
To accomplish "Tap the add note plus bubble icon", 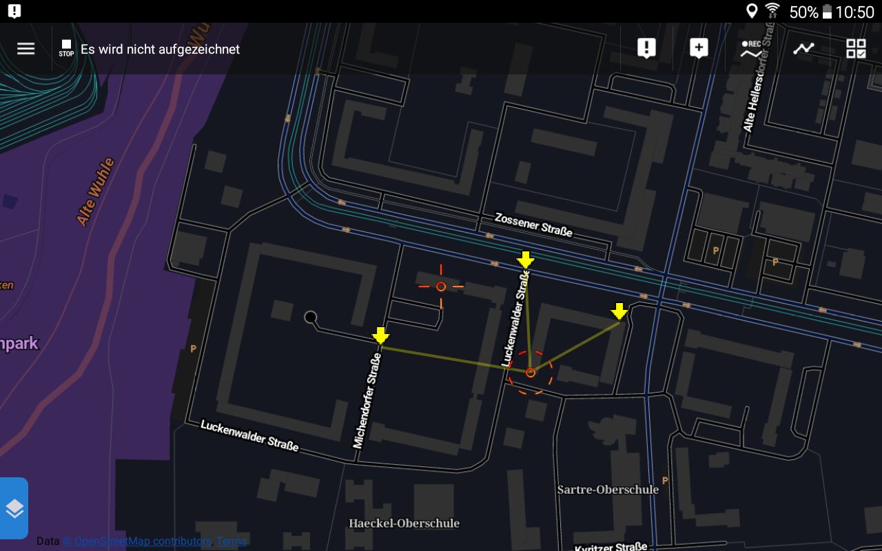I will pyautogui.click(x=699, y=48).
